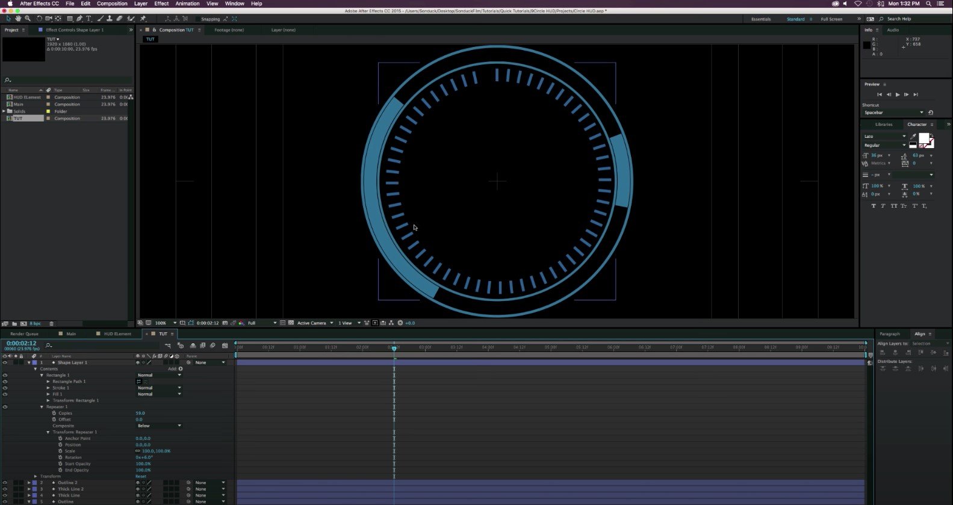Select the Horizontal Type tool

(x=89, y=19)
